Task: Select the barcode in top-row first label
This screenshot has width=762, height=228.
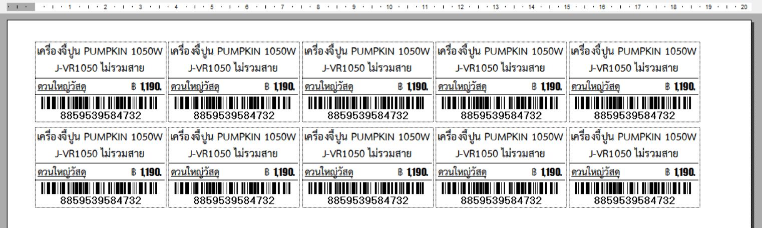Action: pos(100,103)
